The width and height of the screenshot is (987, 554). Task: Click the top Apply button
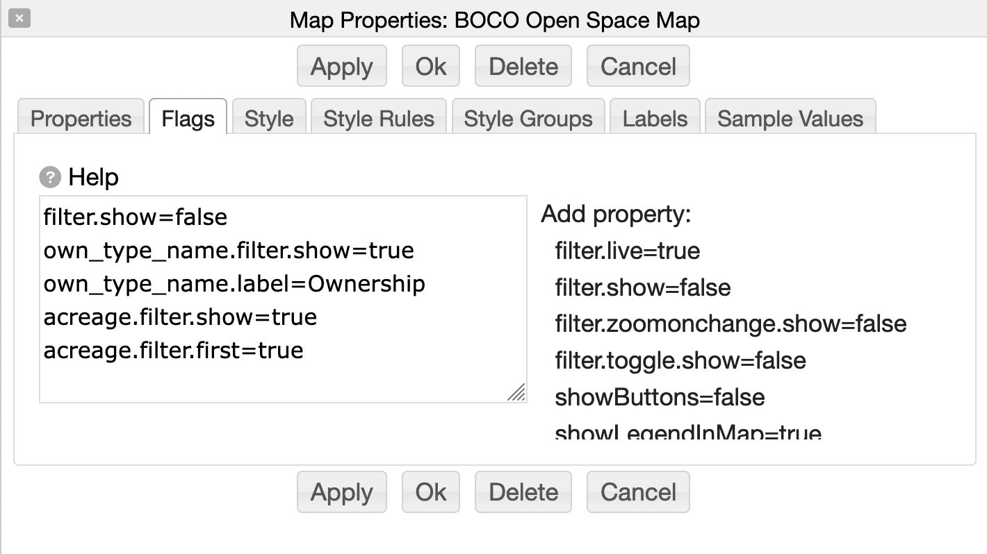341,67
